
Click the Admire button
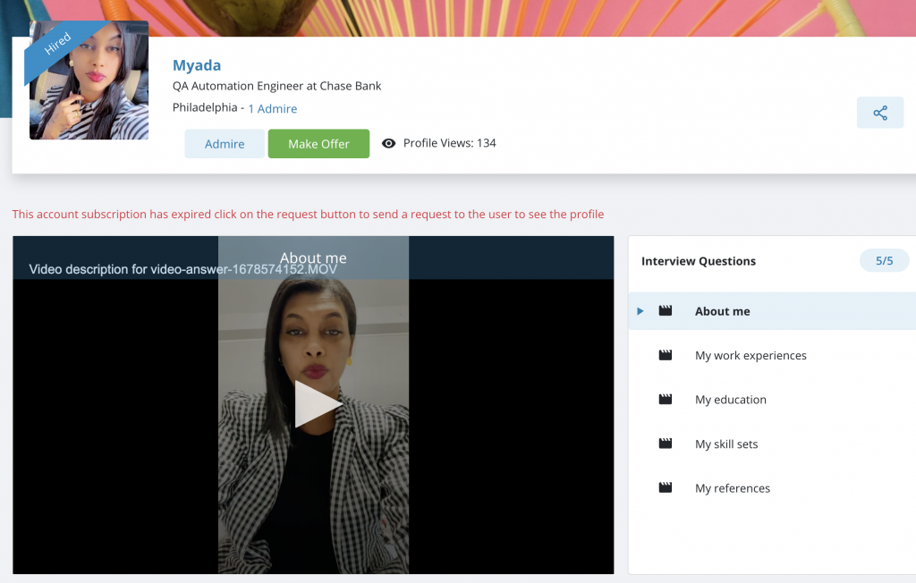tap(225, 144)
